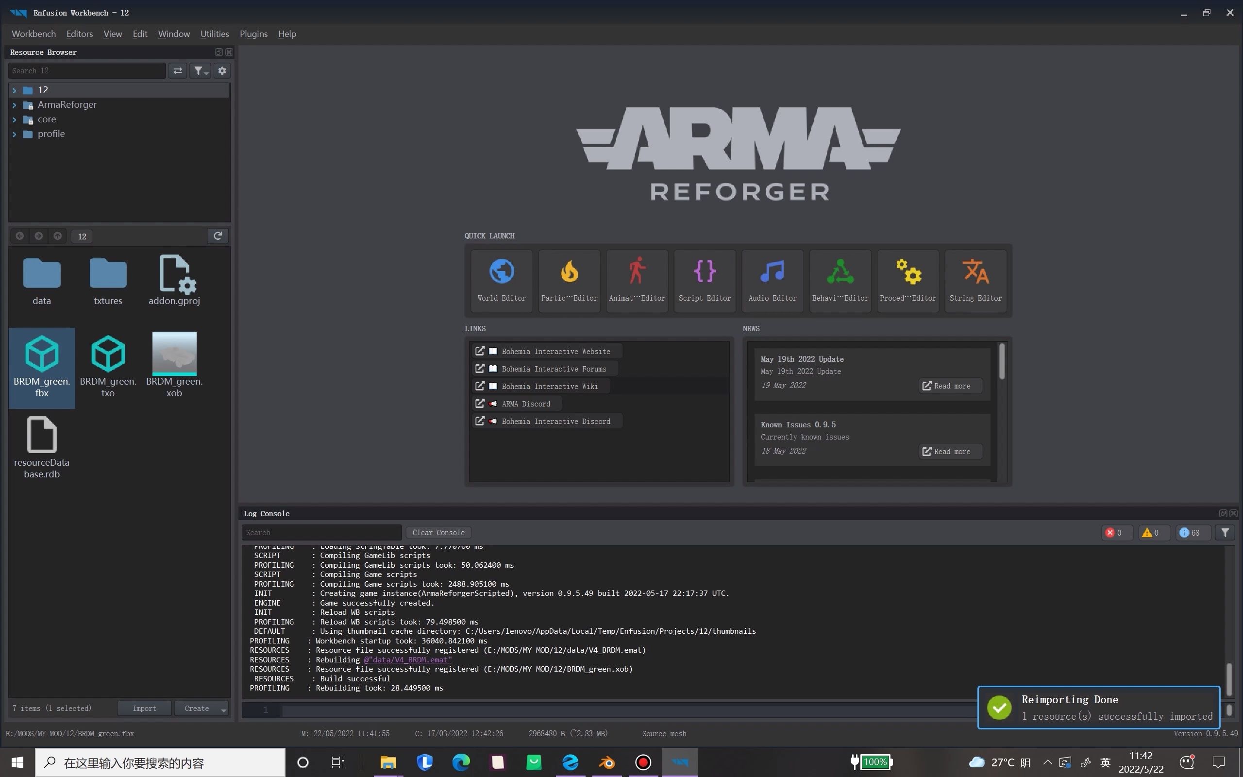Open the Edit menu

click(x=140, y=34)
